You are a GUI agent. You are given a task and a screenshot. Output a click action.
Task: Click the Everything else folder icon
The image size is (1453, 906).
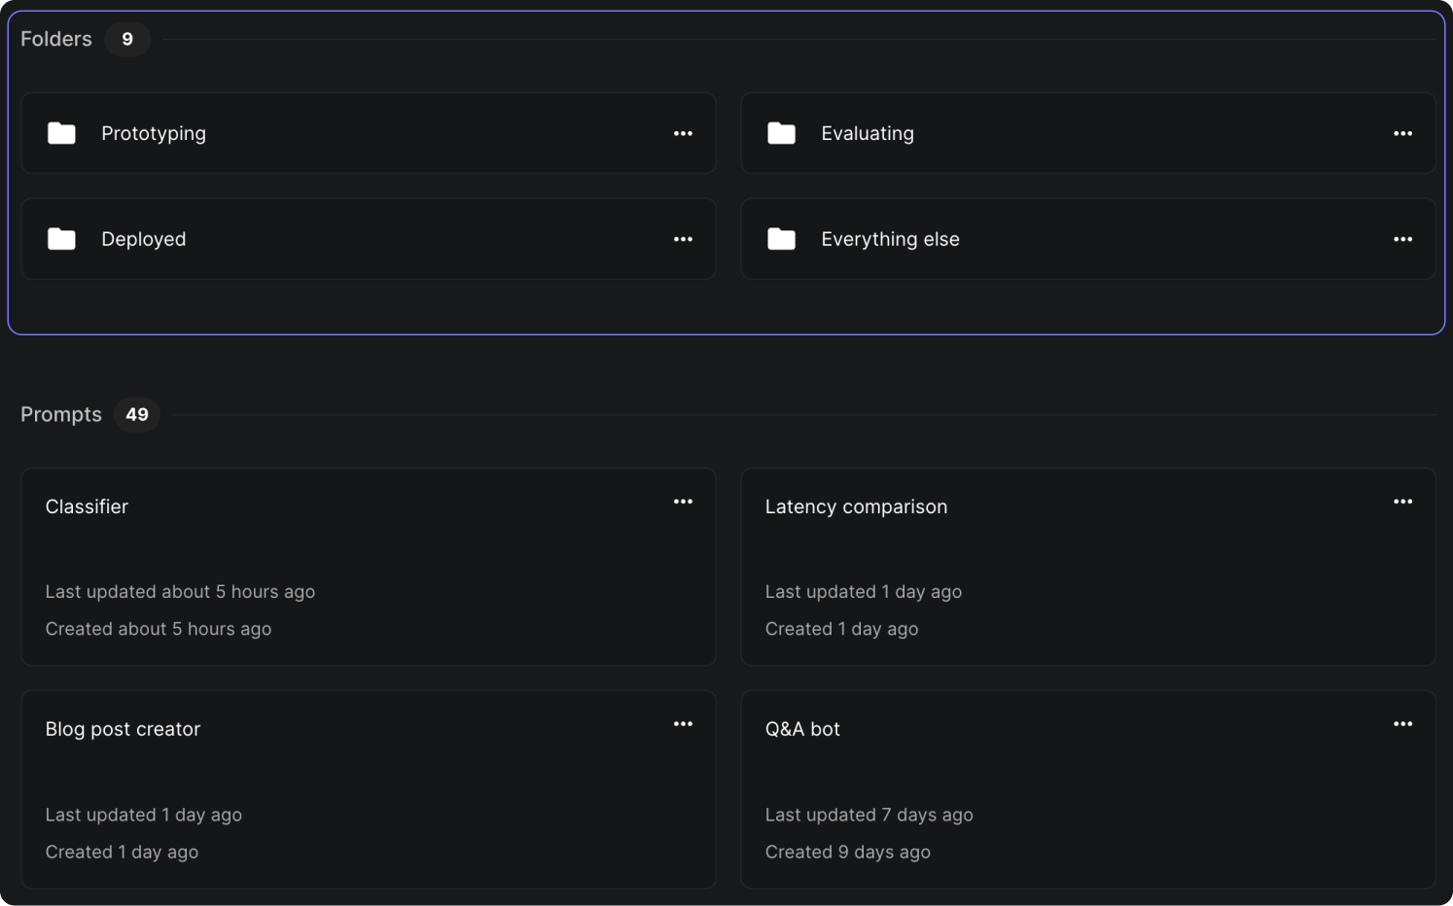[x=781, y=238]
